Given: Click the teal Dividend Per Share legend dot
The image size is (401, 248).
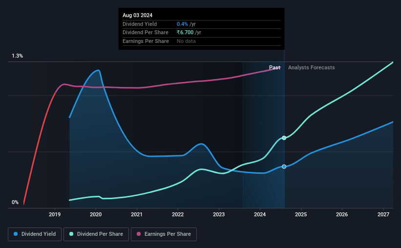Looking at the screenshot, I should (71, 234).
